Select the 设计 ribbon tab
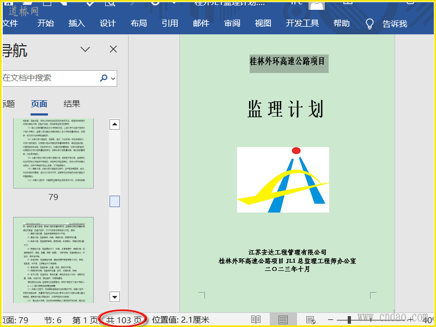436x327 pixels. 108,23
